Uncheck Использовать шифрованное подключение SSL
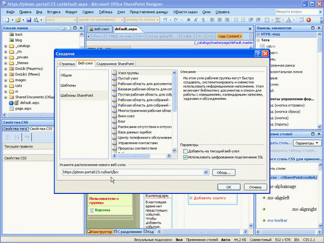Viewport: 324px width, 243px height. [186, 157]
